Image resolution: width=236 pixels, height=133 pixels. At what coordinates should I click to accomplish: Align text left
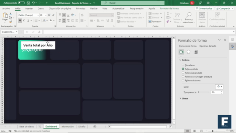[60, 21]
